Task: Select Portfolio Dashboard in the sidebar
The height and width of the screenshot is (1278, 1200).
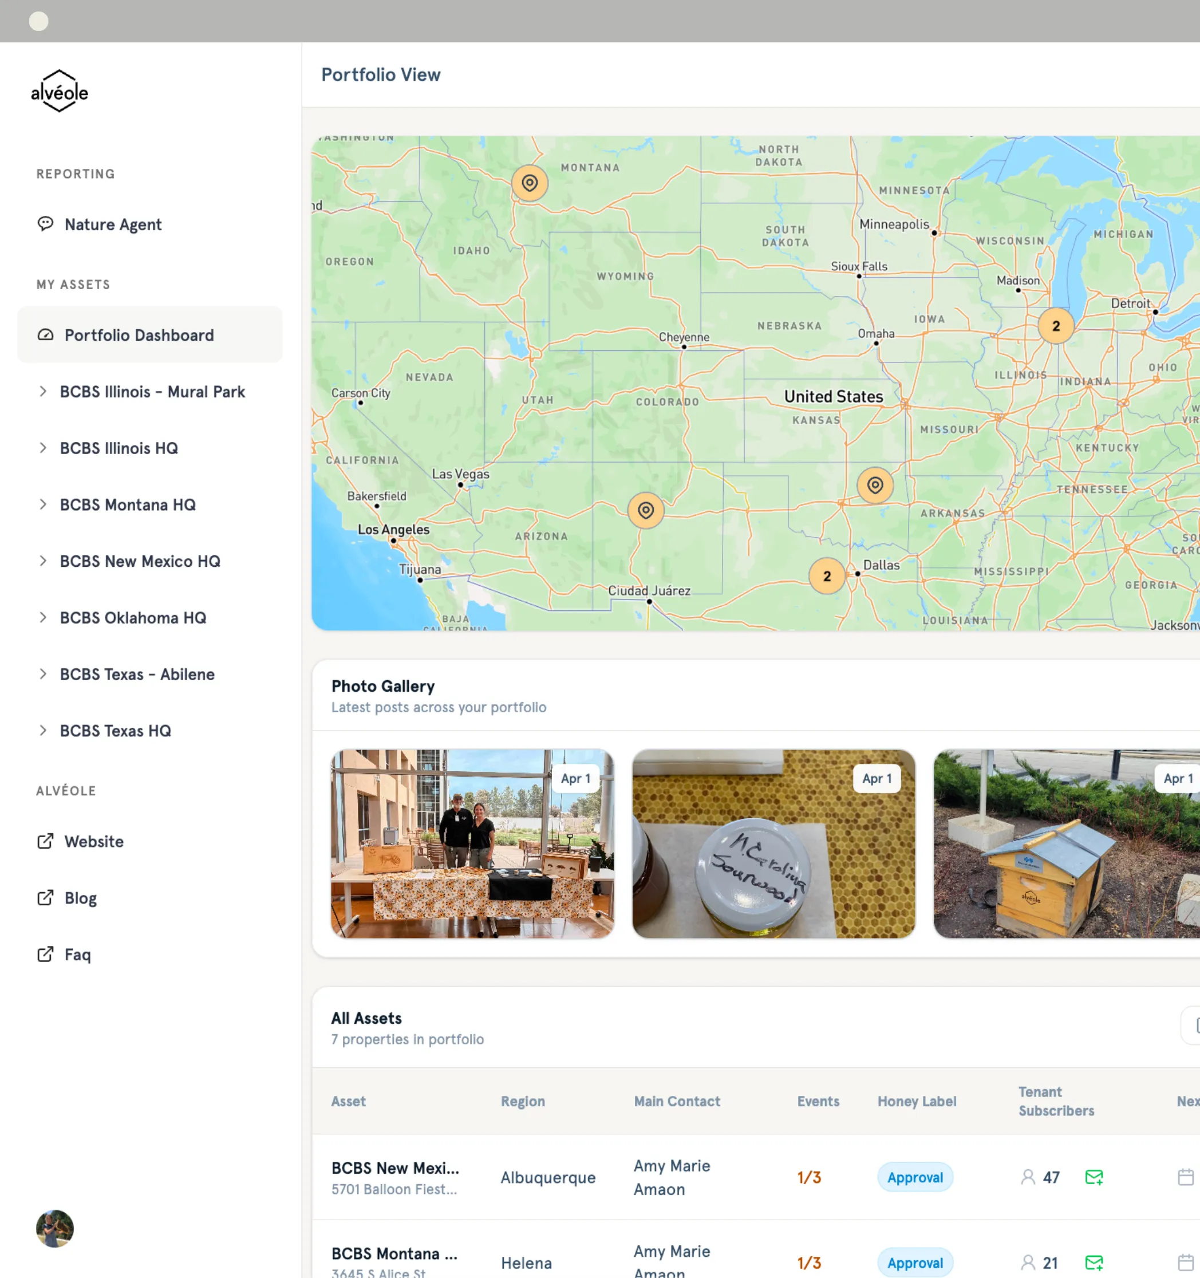Action: pyautogui.click(x=139, y=334)
